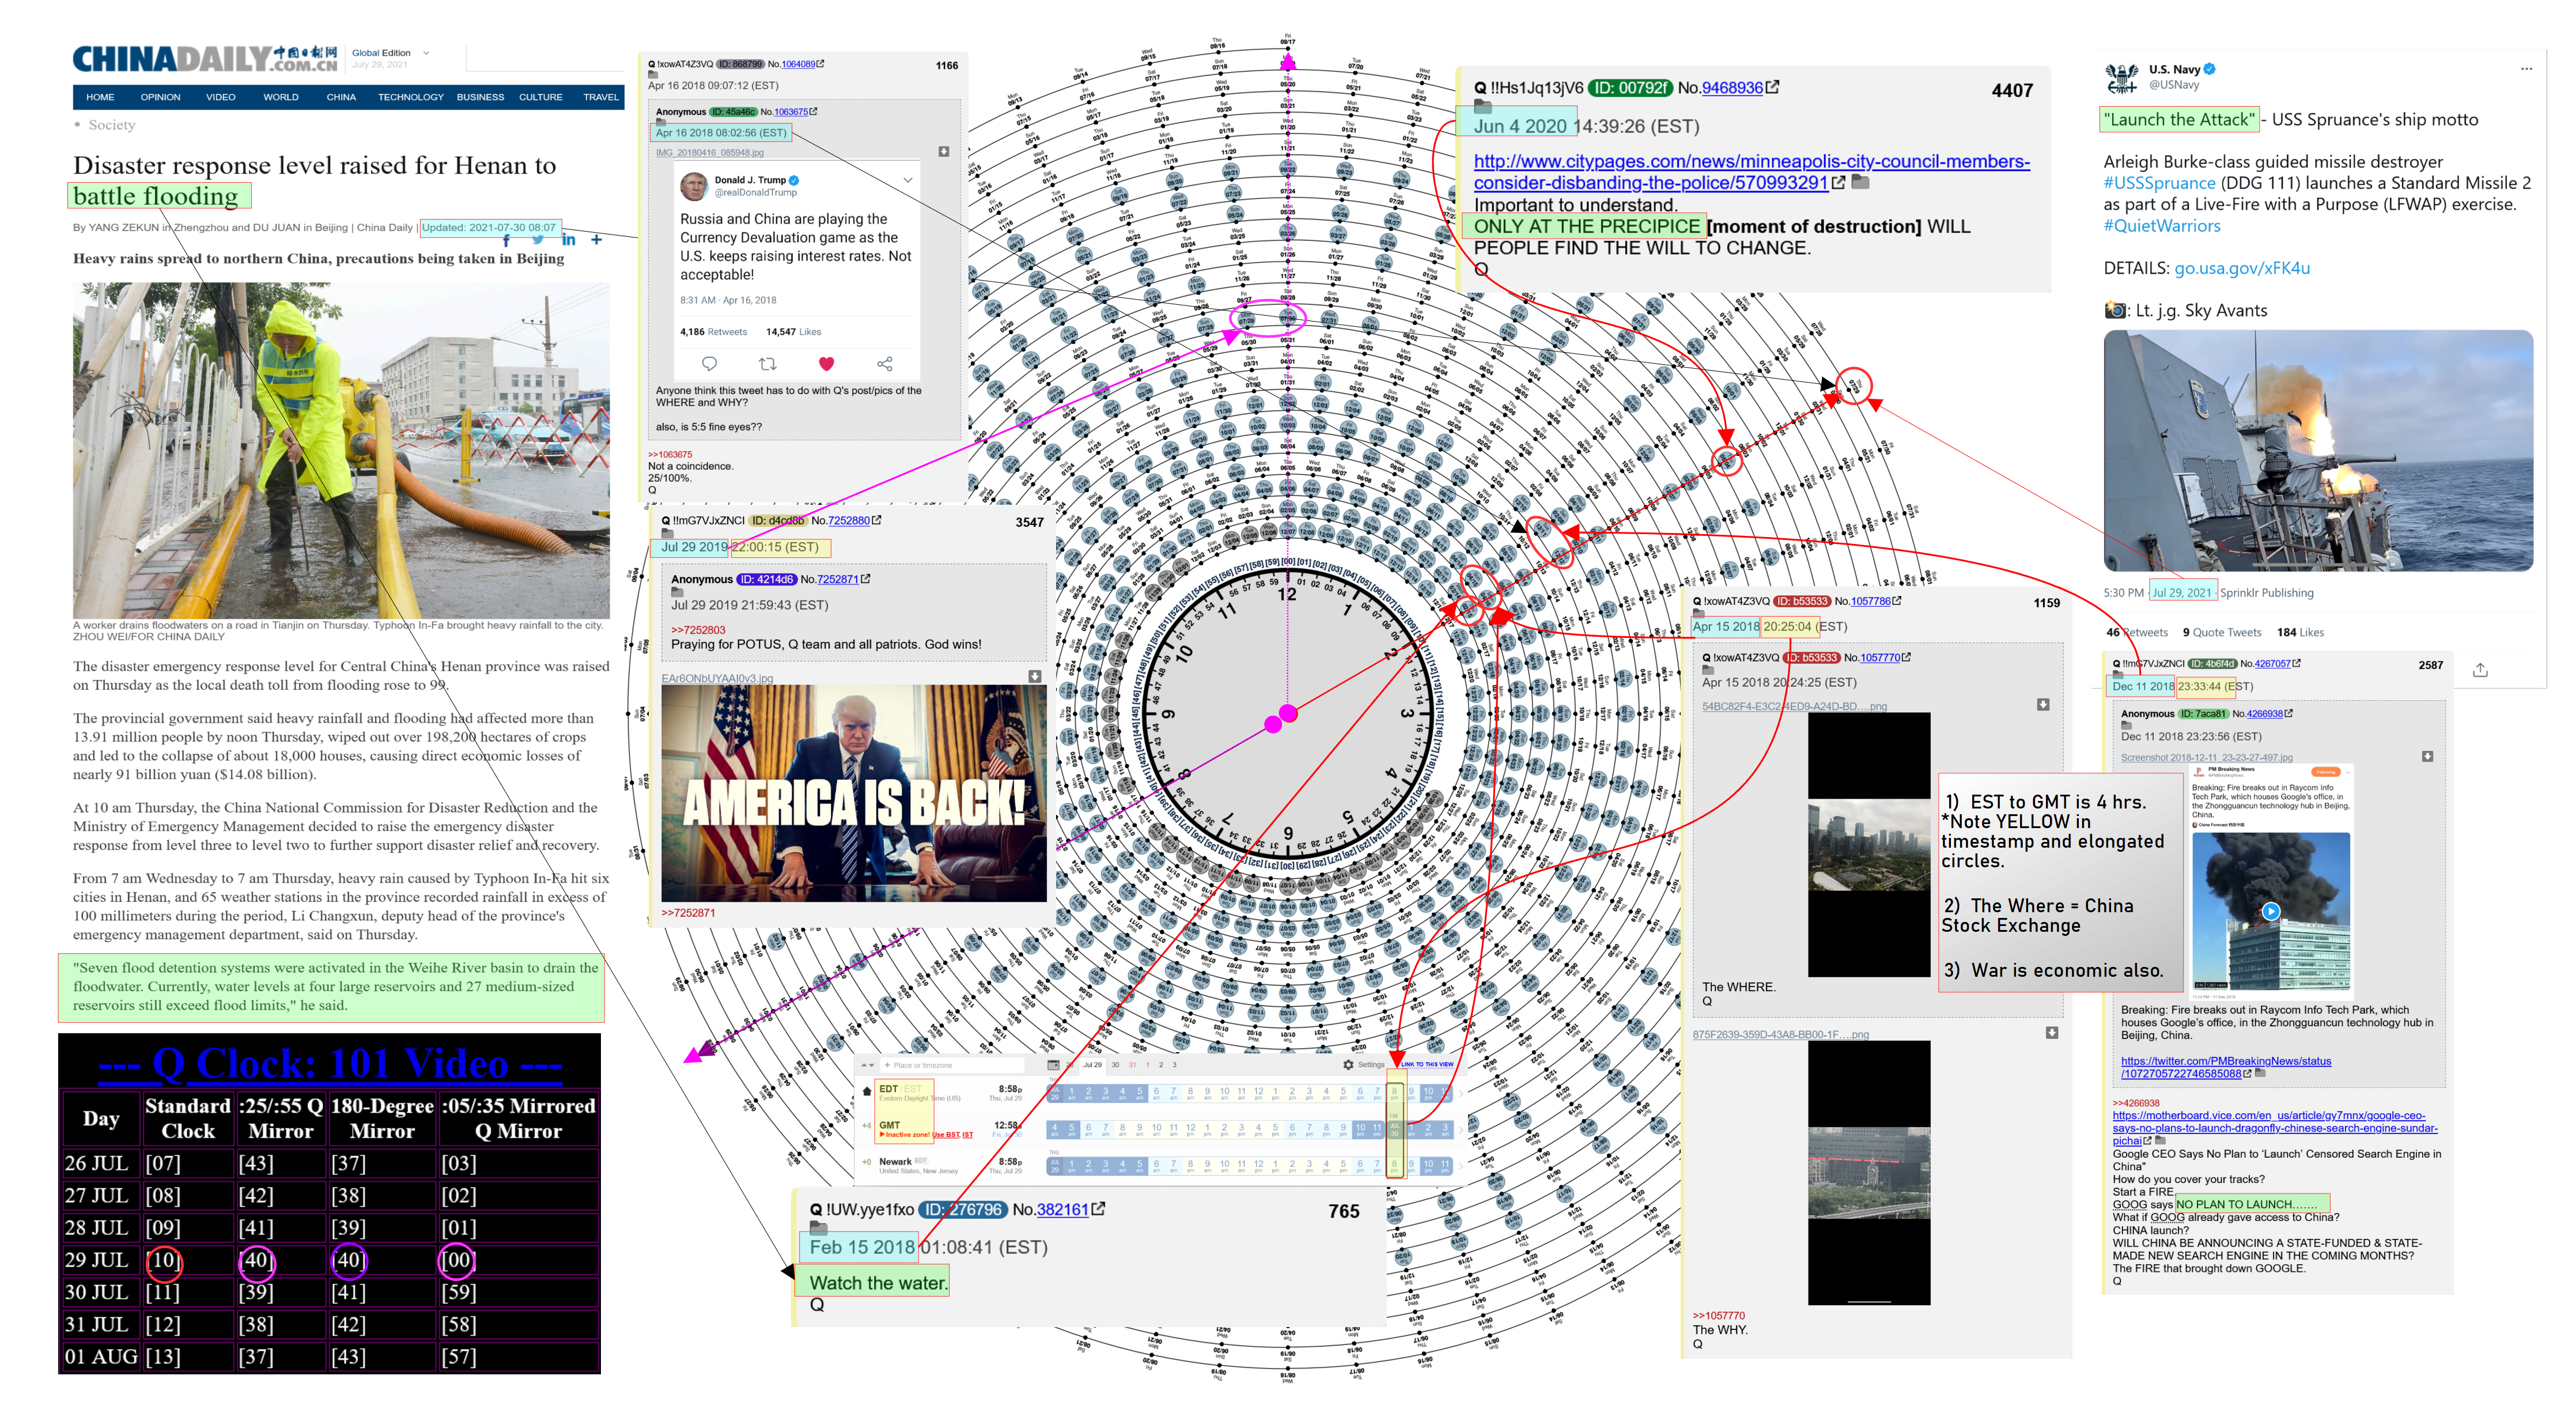The image size is (2576, 1417).
Task: Click download icon beside IMG_20180416_085948.jpg
Action: coord(944,152)
